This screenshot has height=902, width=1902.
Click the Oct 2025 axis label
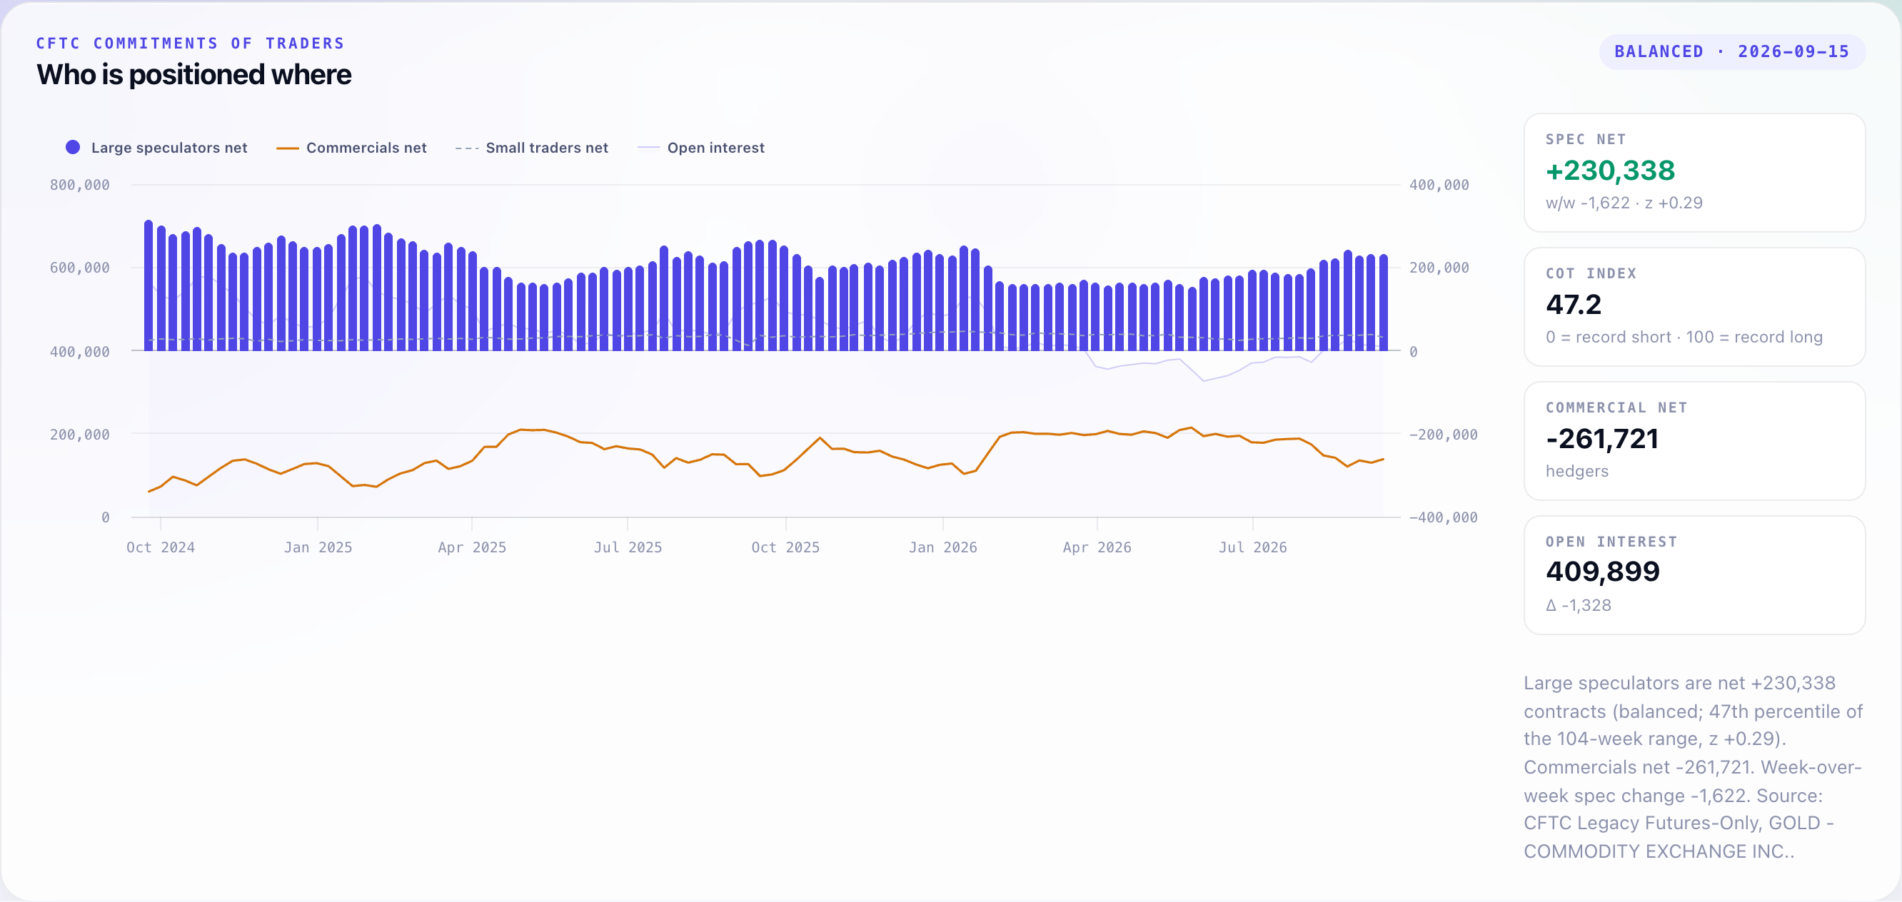click(x=785, y=547)
